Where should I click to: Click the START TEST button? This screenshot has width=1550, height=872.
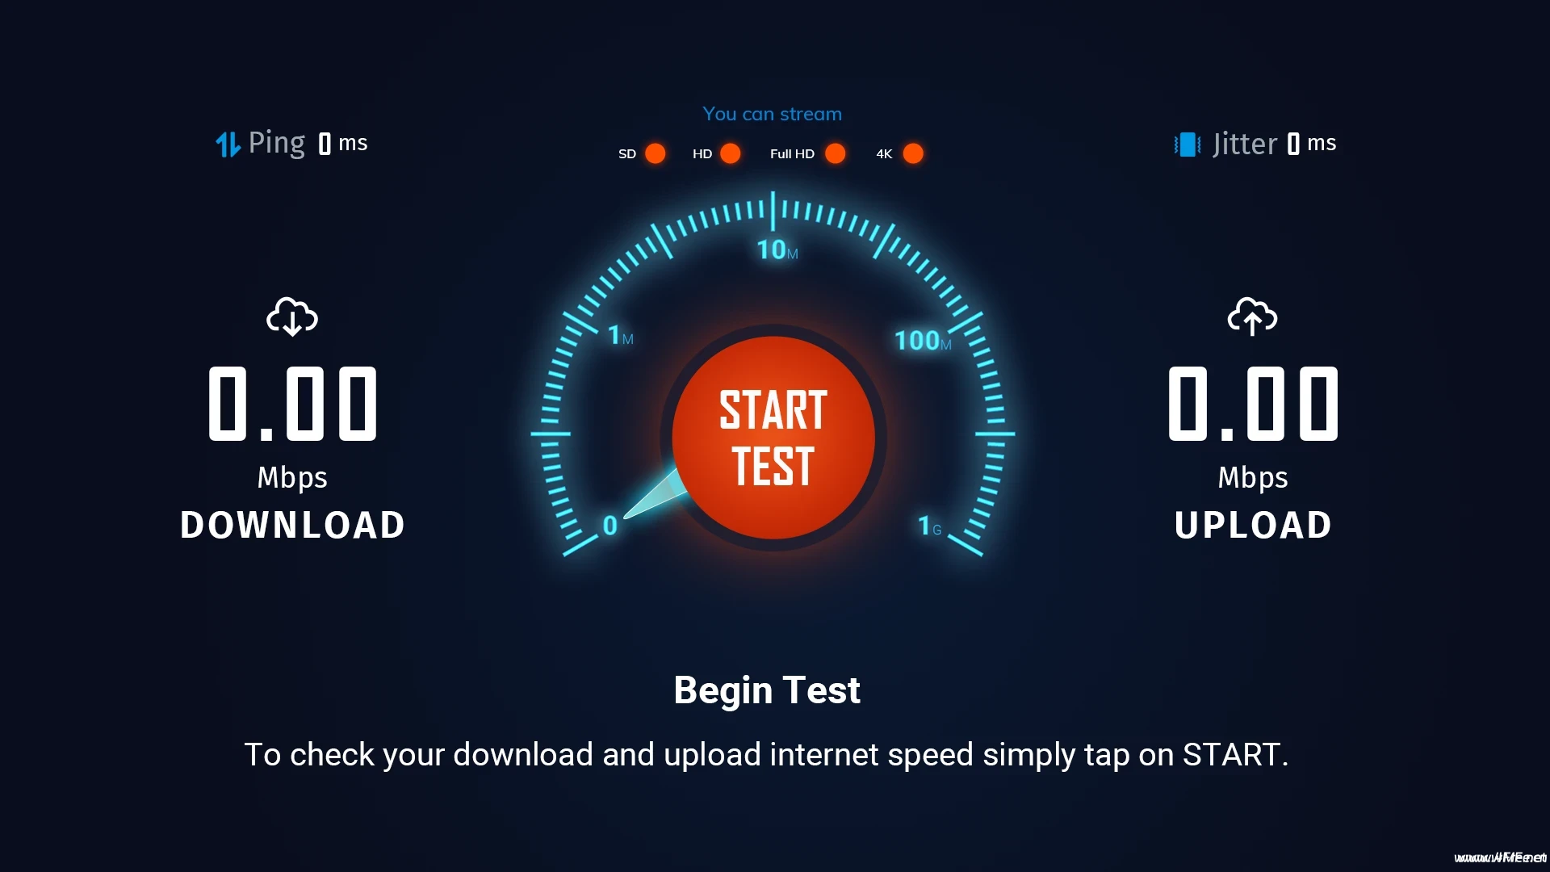point(773,438)
